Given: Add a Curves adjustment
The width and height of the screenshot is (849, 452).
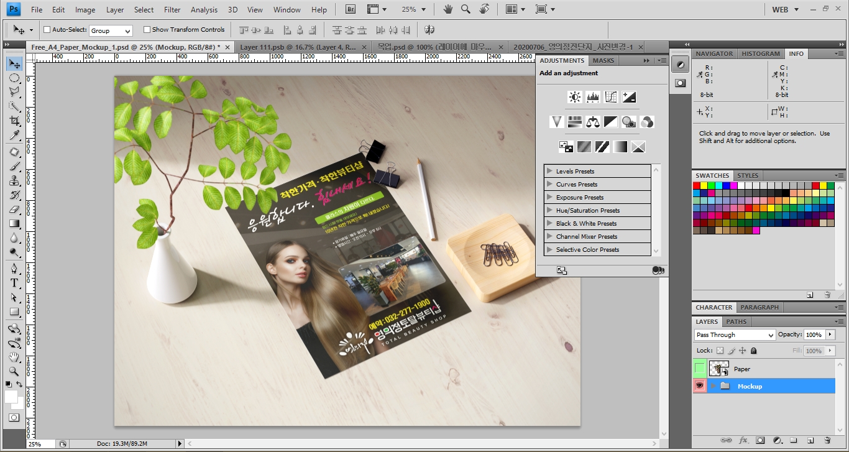Looking at the screenshot, I should (611, 97).
